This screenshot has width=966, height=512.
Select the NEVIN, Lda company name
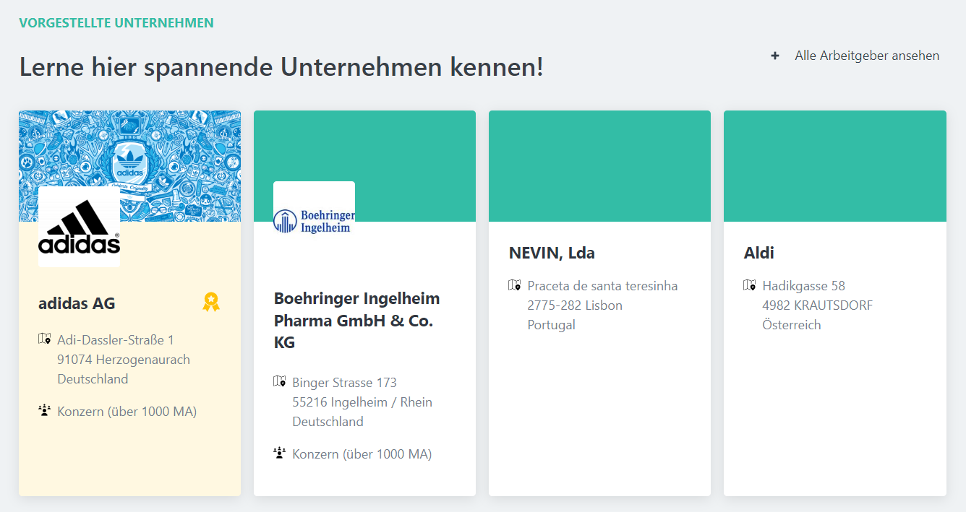click(552, 253)
